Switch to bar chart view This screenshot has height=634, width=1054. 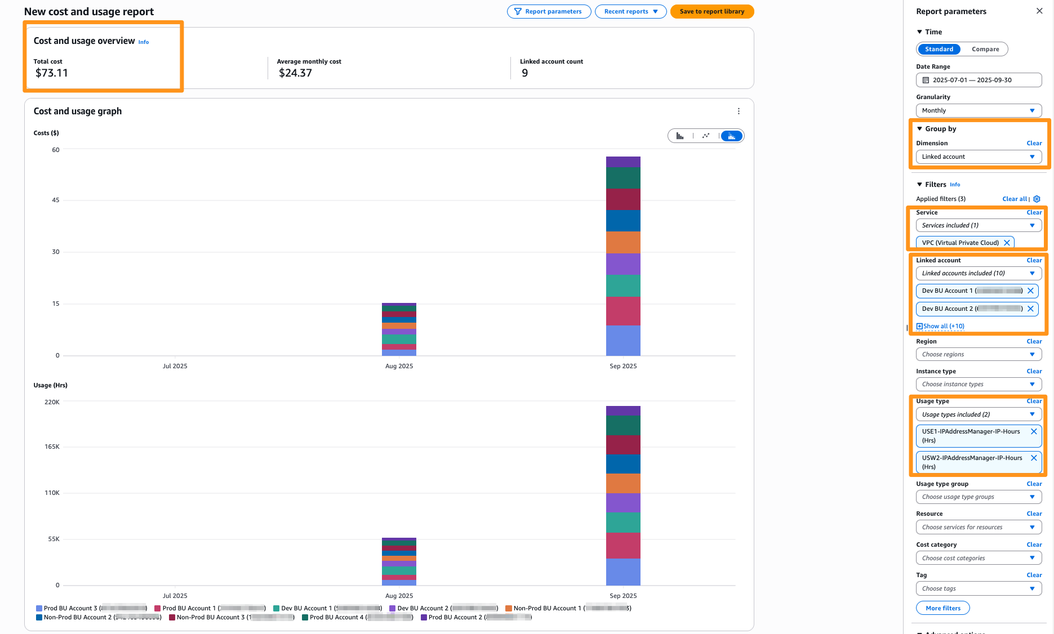pos(679,136)
